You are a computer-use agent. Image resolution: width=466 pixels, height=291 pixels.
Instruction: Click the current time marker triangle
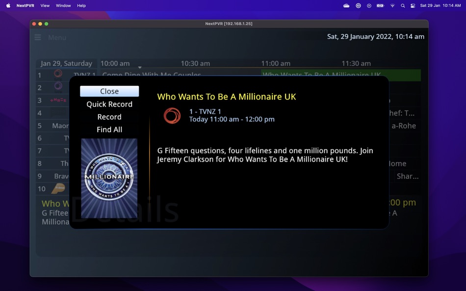pyautogui.click(x=140, y=68)
